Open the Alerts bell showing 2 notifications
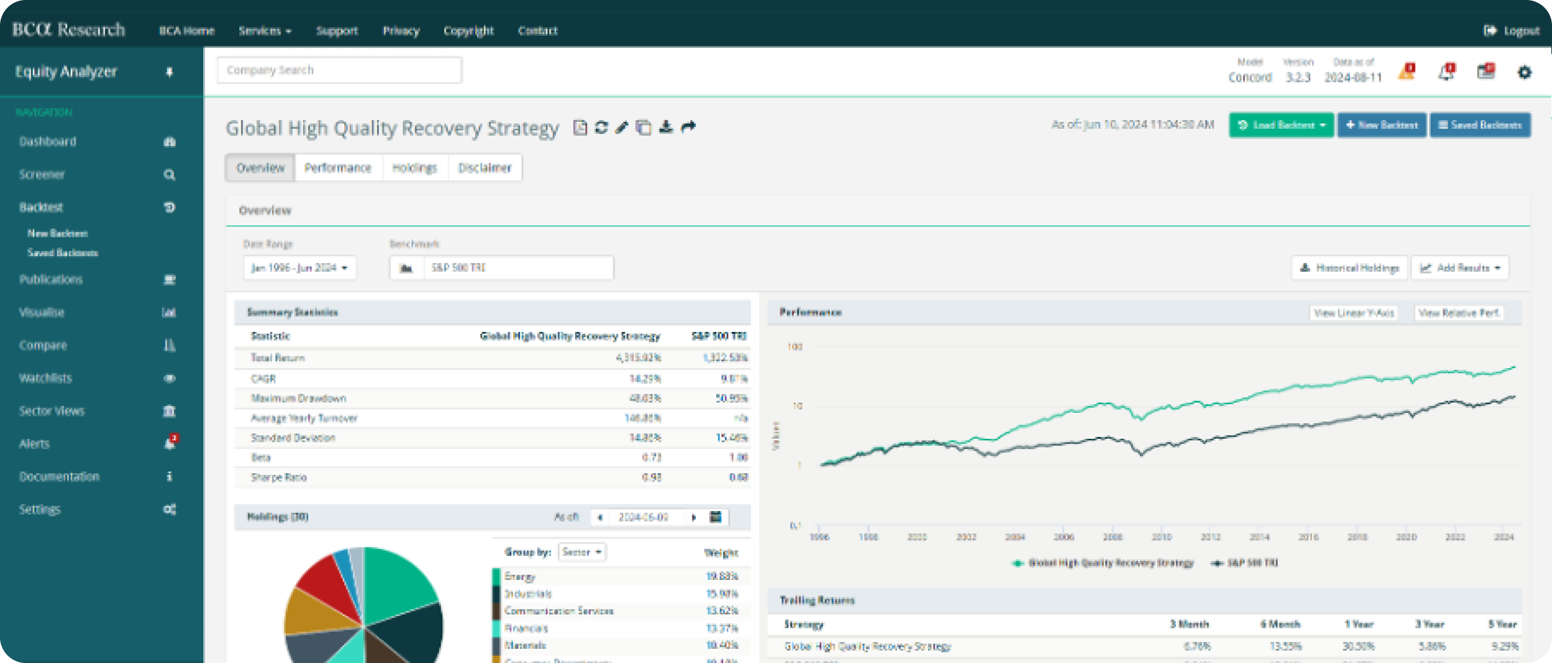This screenshot has width=1552, height=663. (169, 444)
